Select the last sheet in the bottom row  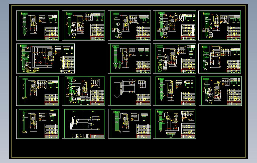point(175,124)
